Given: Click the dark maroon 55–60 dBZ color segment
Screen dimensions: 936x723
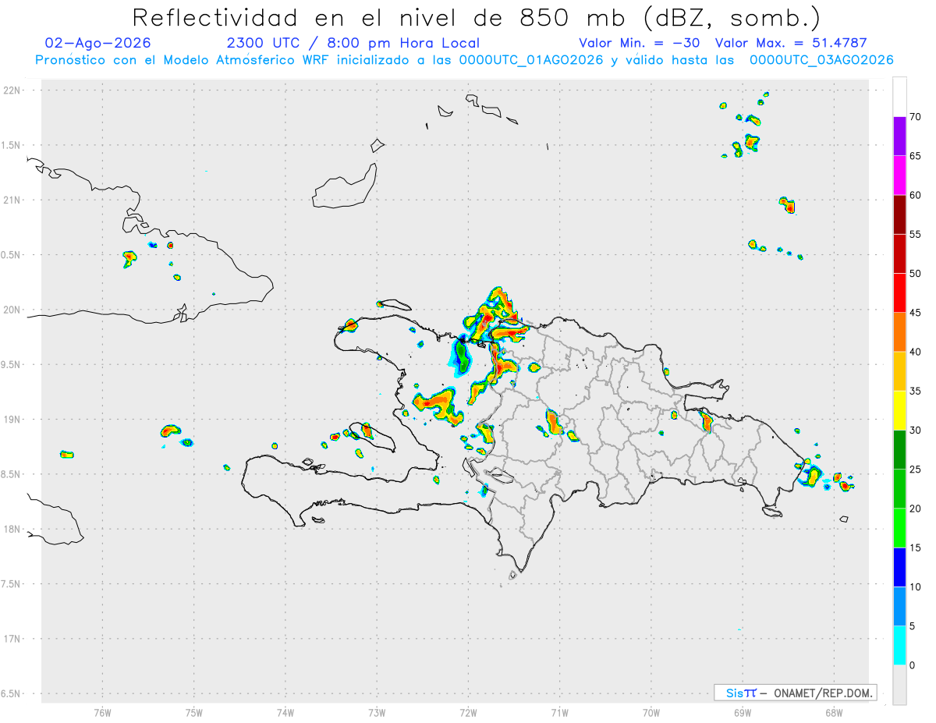Looking at the screenshot, I should (899, 214).
